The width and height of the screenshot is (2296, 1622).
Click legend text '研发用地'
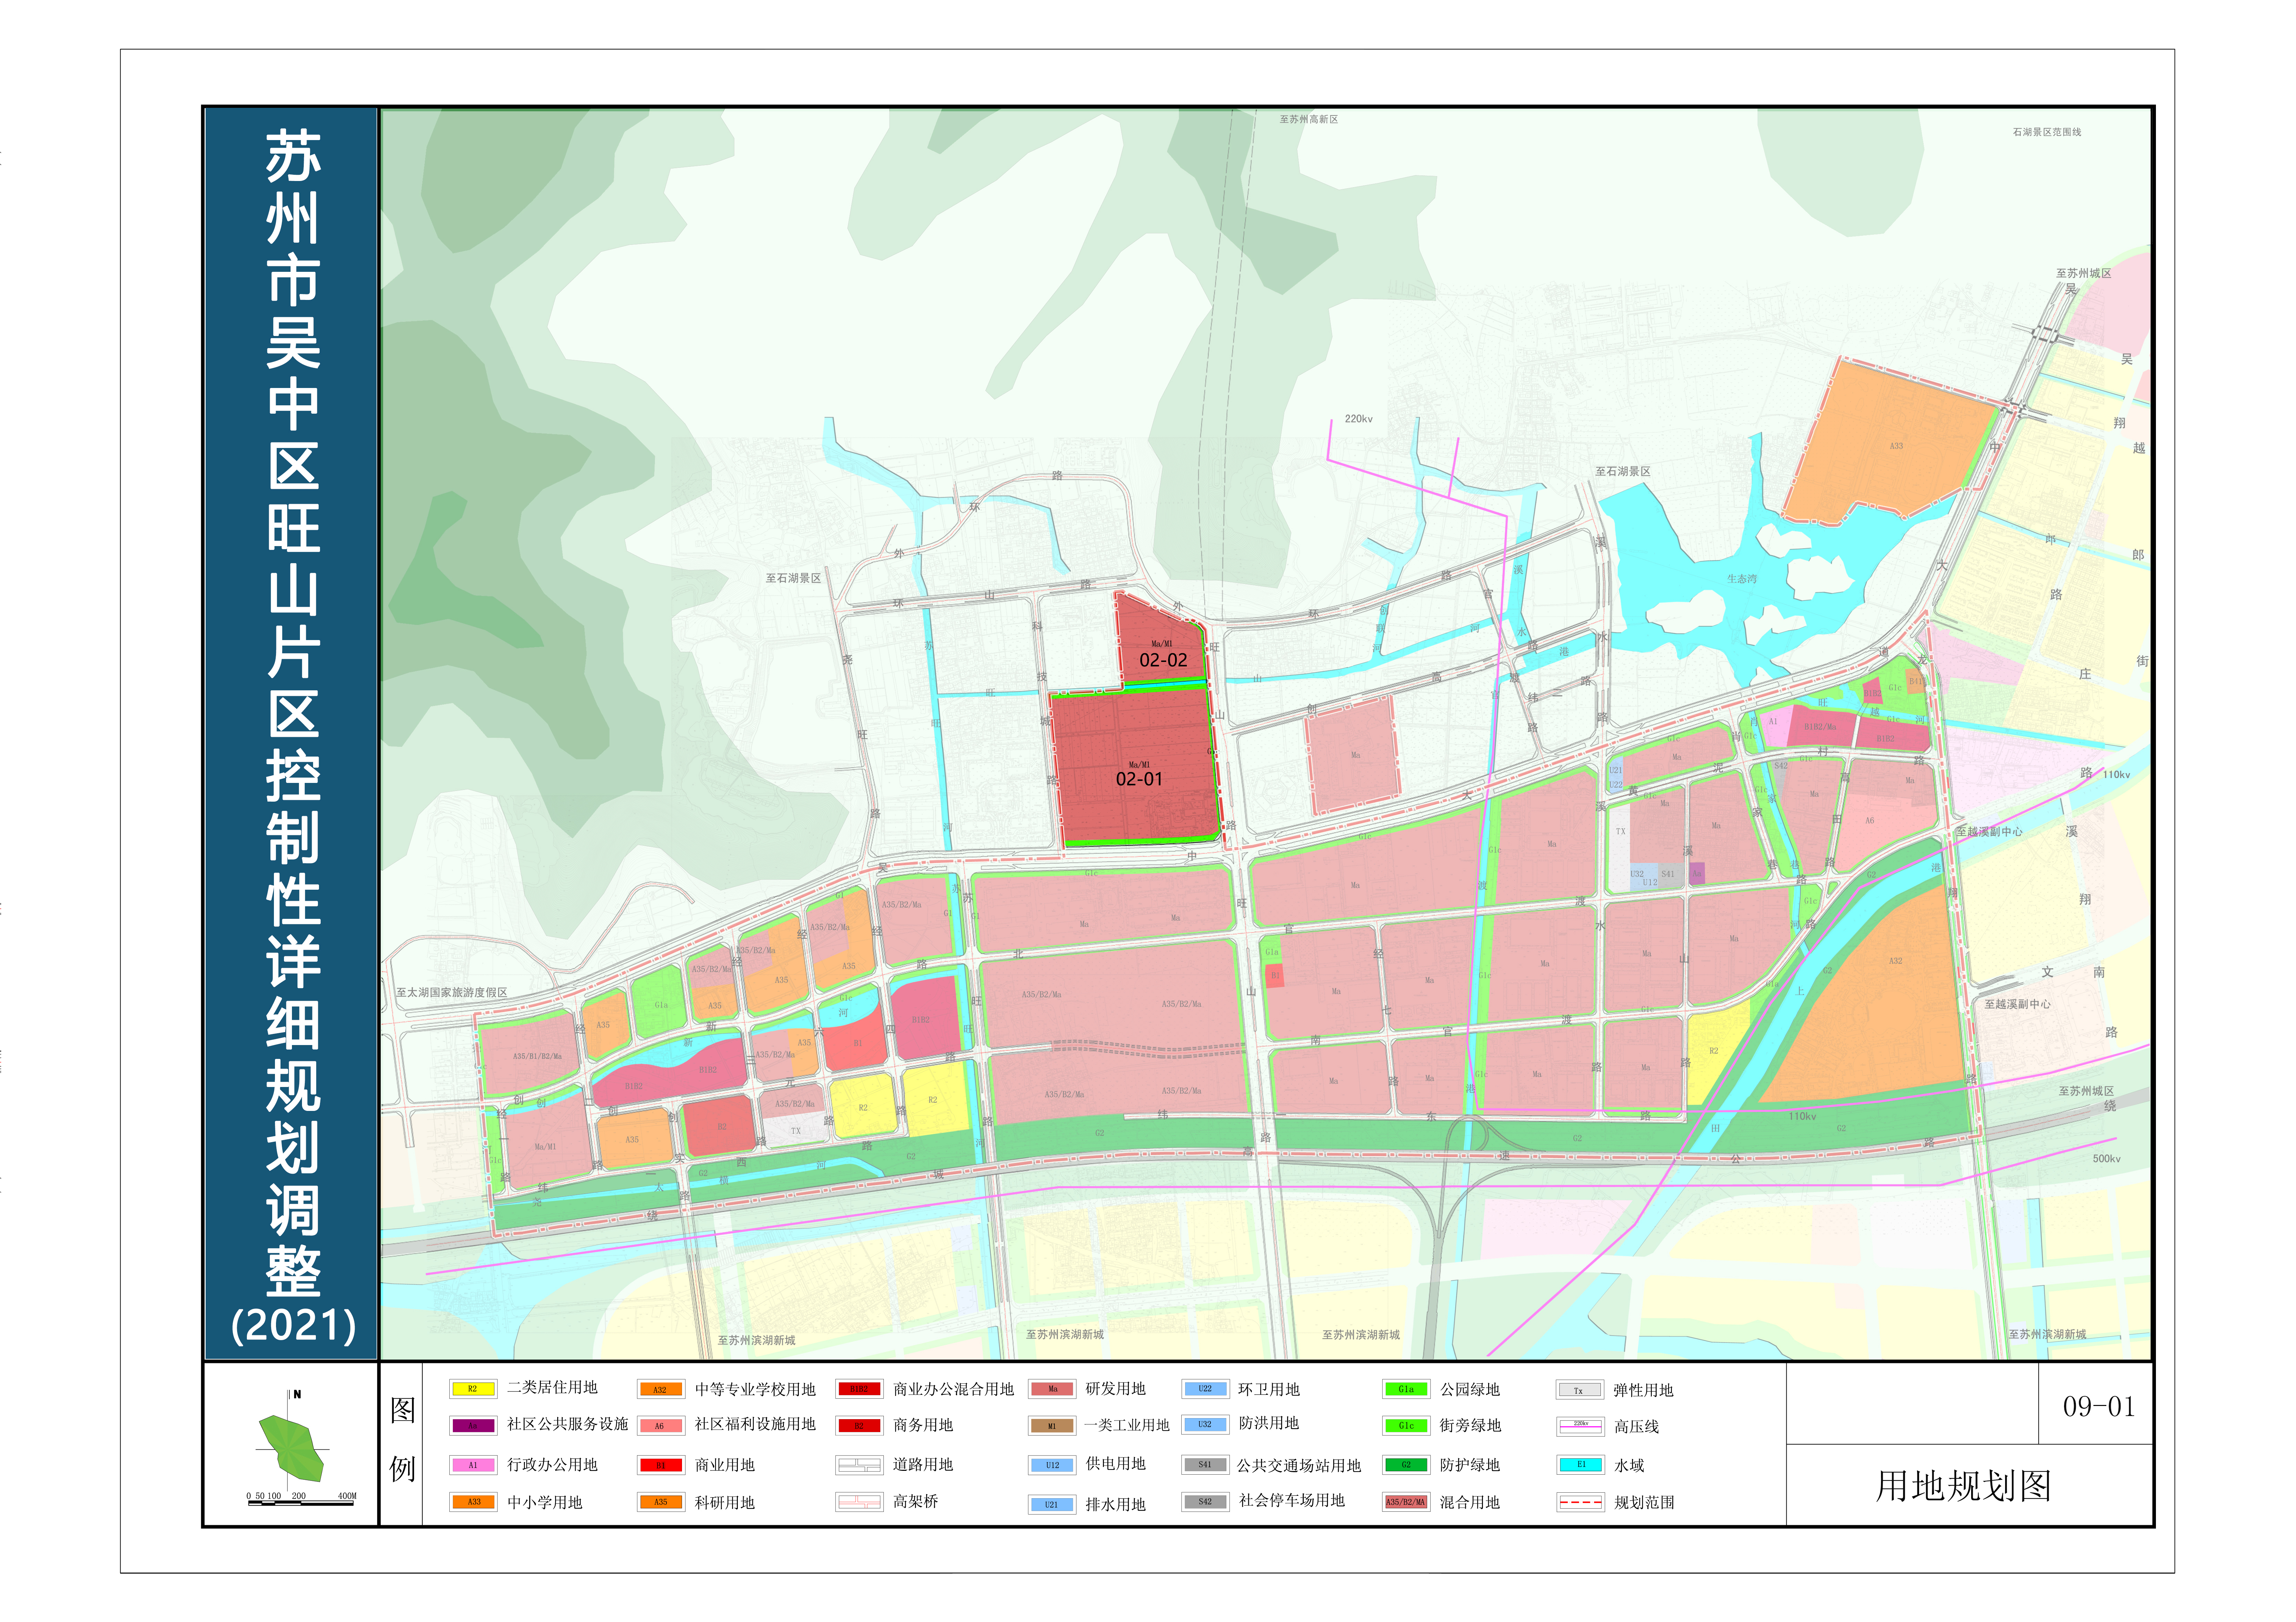point(1116,1389)
